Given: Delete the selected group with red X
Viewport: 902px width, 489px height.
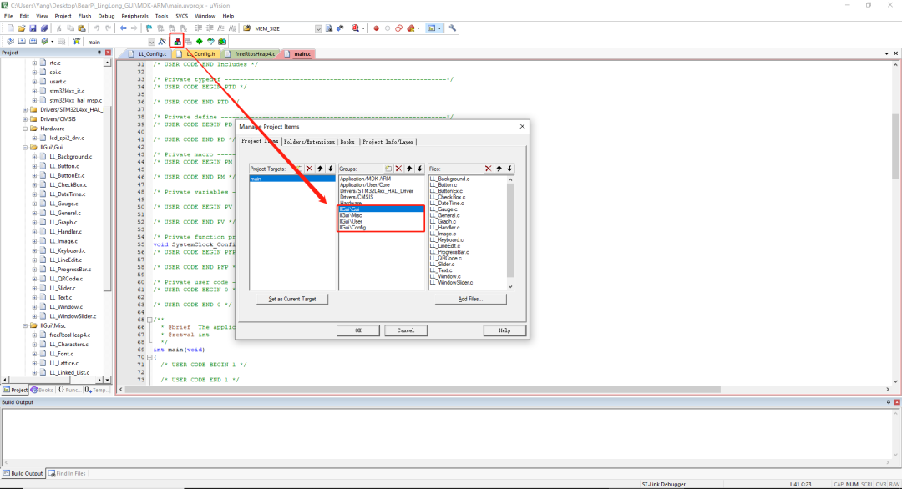Looking at the screenshot, I should 399,169.
